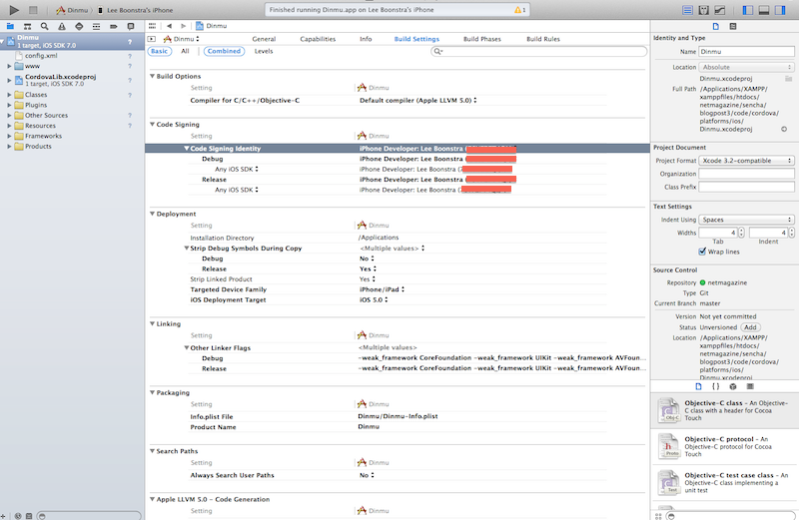
Task: Open the Build Rules tab
Action: coord(543,39)
